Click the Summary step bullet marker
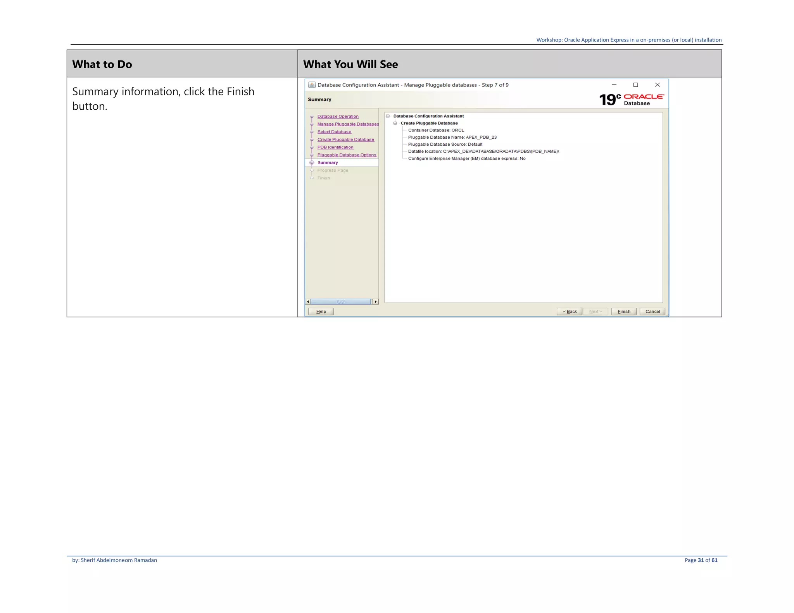Image resolution: width=794 pixels, height=613 pixels. click(x=312, y=163)
